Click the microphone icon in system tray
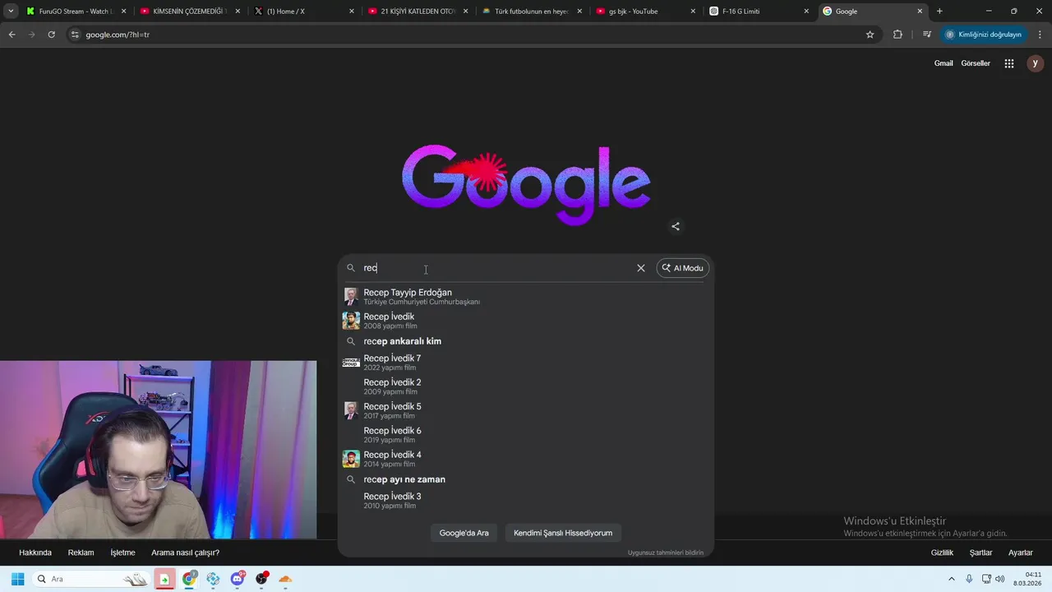 coord(969,579)
